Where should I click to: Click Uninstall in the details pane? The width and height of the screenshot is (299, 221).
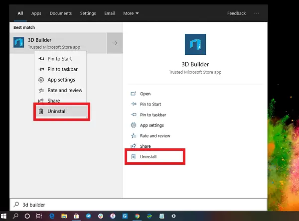[x=148, y=157]
